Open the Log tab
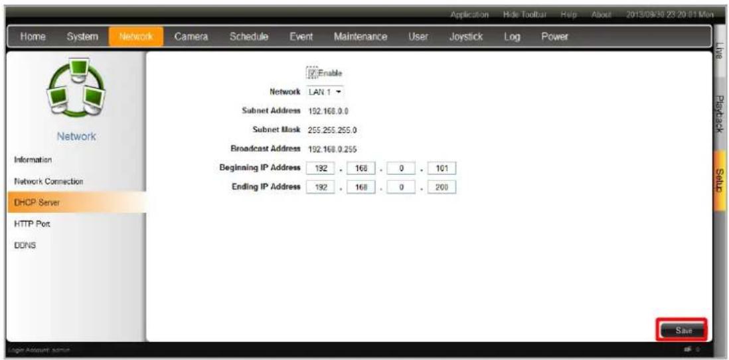The width and height of the screenshot is (729, 360). (x=512, y=36)
